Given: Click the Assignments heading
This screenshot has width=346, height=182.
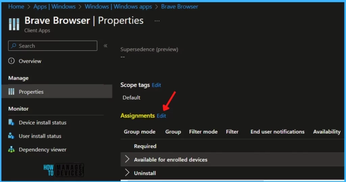Looking at the screenshot, I should (x=138, y=116).
